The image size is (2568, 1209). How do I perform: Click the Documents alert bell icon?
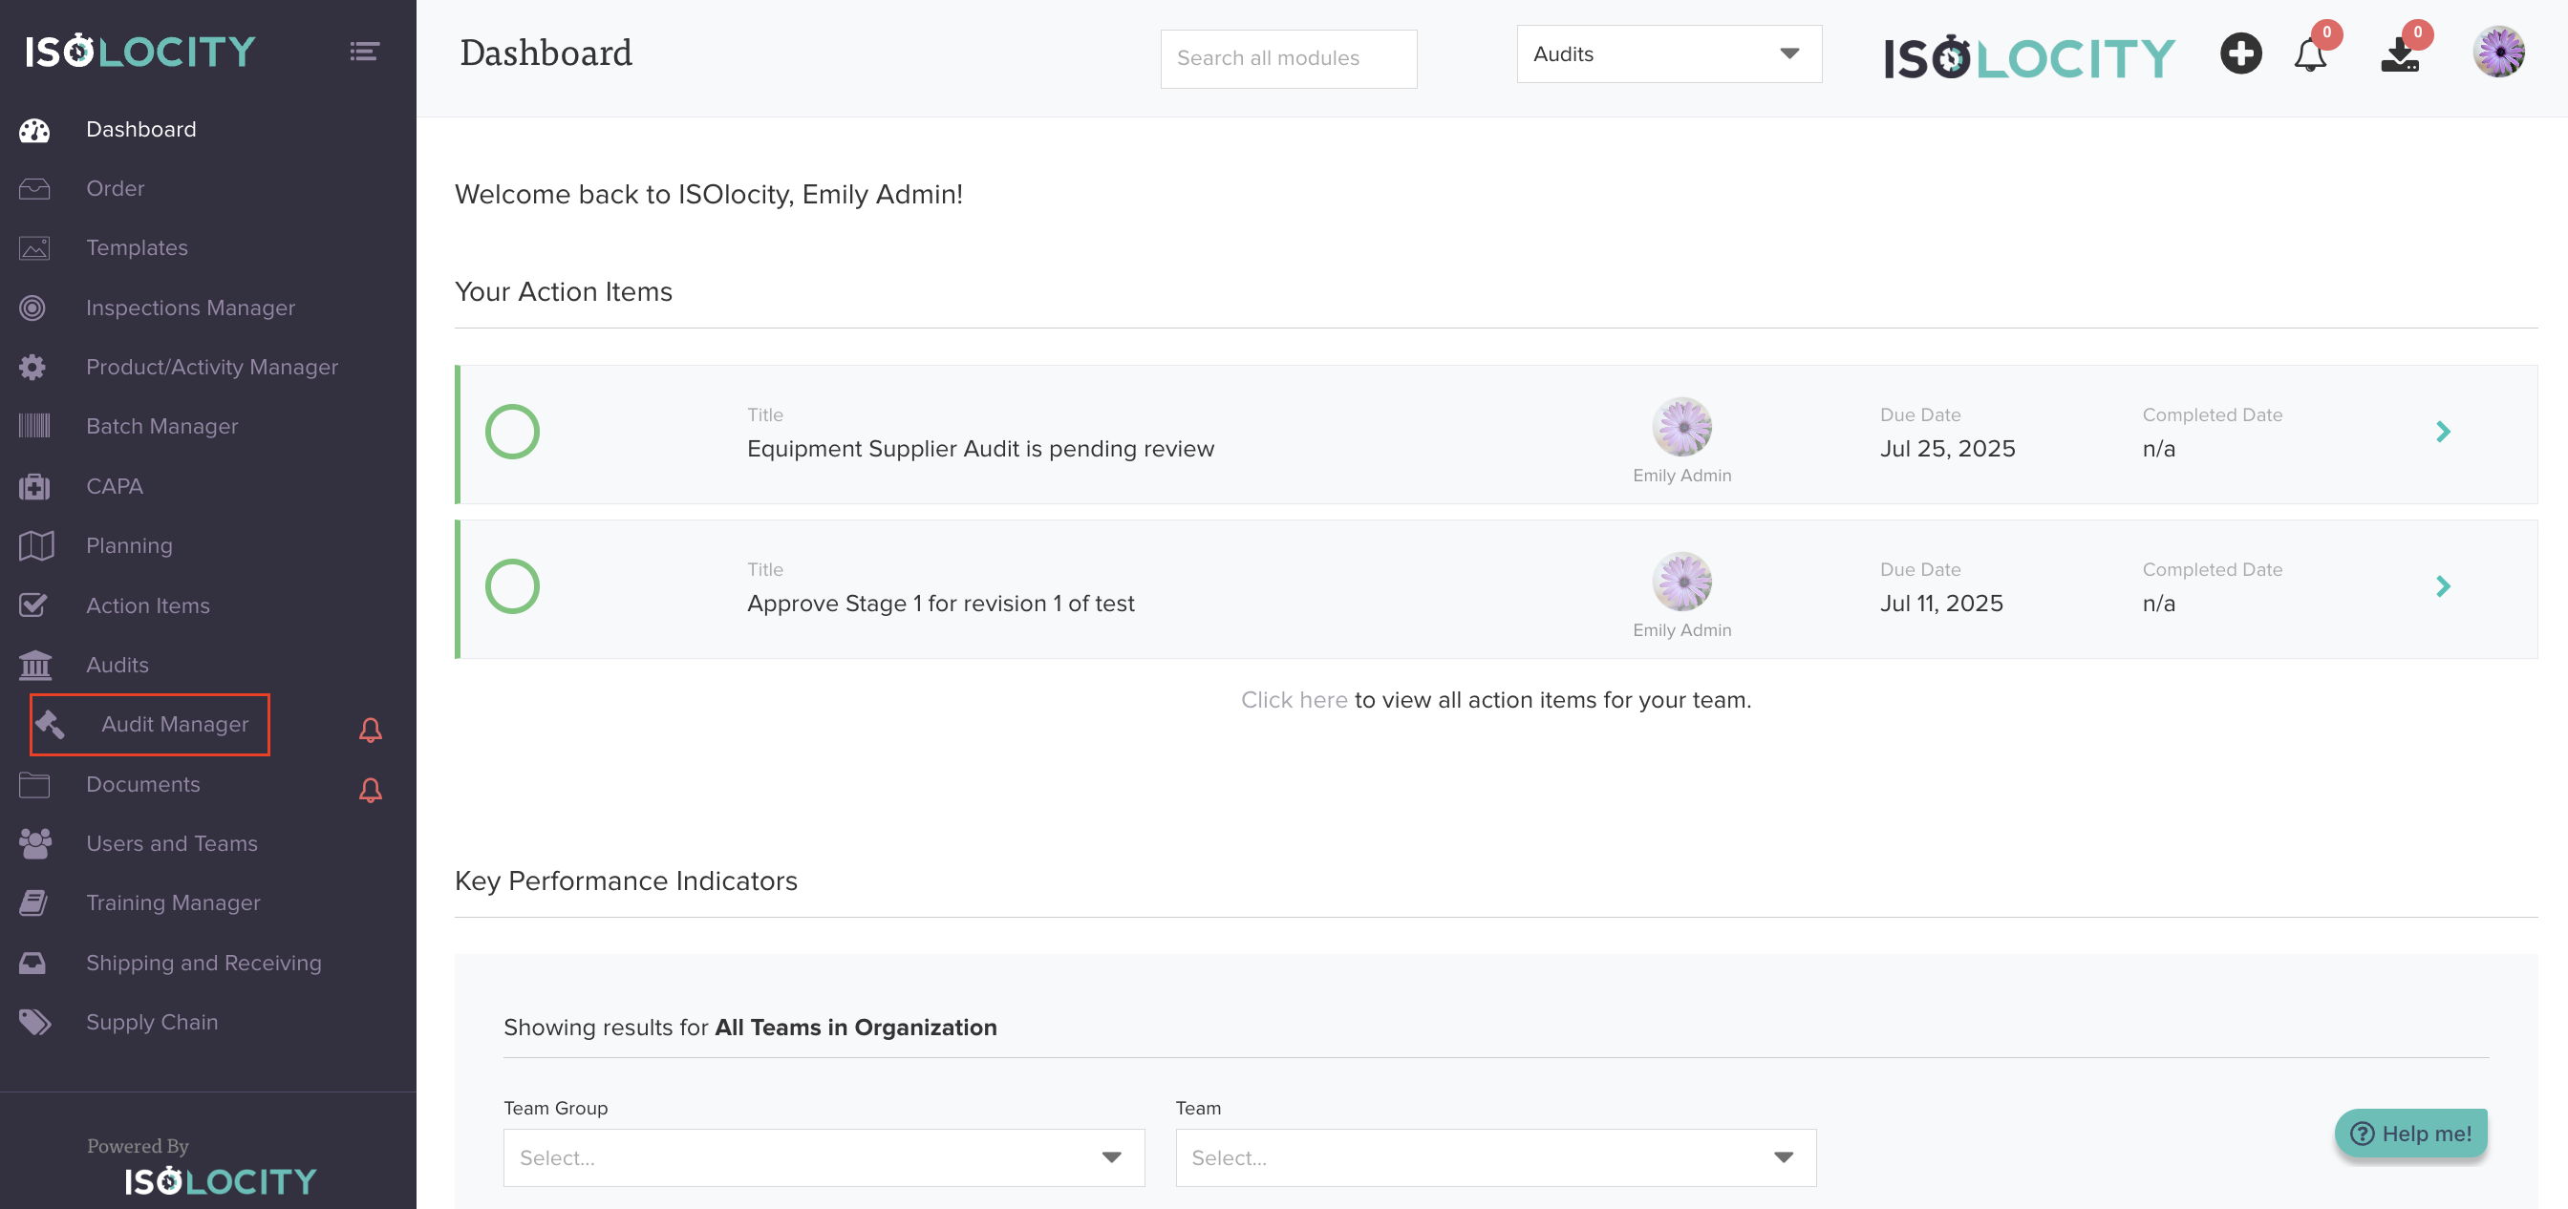(370, 791)
